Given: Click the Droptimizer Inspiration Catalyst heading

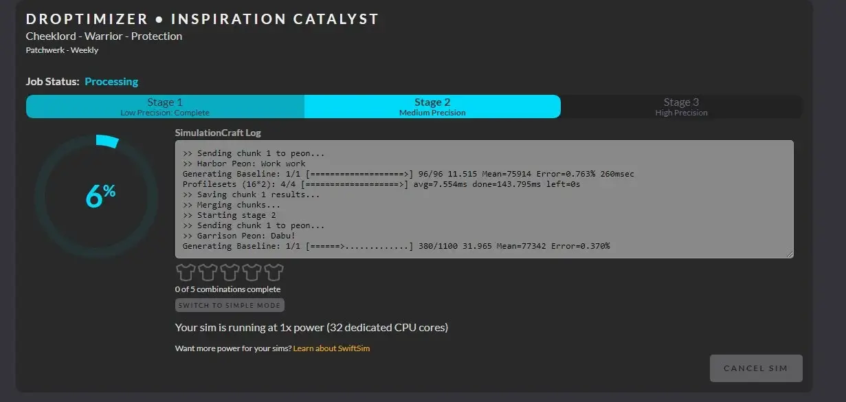Looking at the screenshot, I should coord(202,19).
